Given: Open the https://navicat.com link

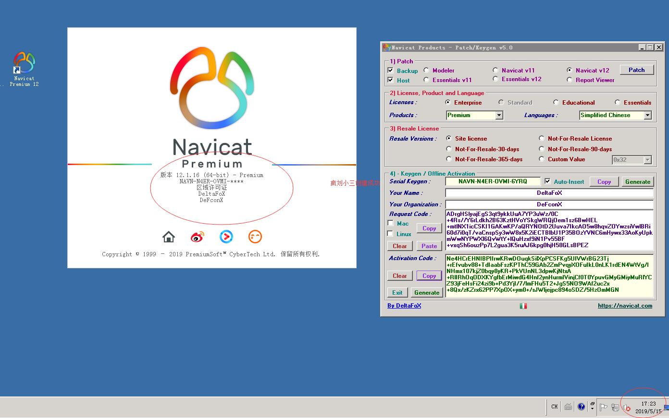Looking at the screenshot, I should pyautogui.click(x=625, y=306).
